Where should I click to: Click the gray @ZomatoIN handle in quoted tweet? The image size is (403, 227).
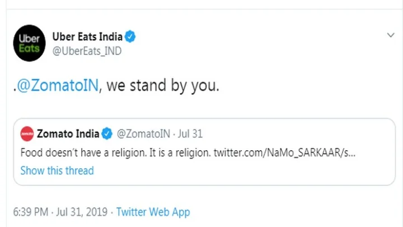click(x=143, y=134)
